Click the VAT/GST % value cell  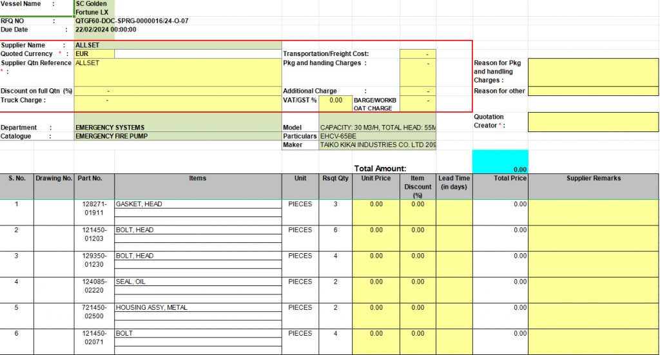[336, 101]
